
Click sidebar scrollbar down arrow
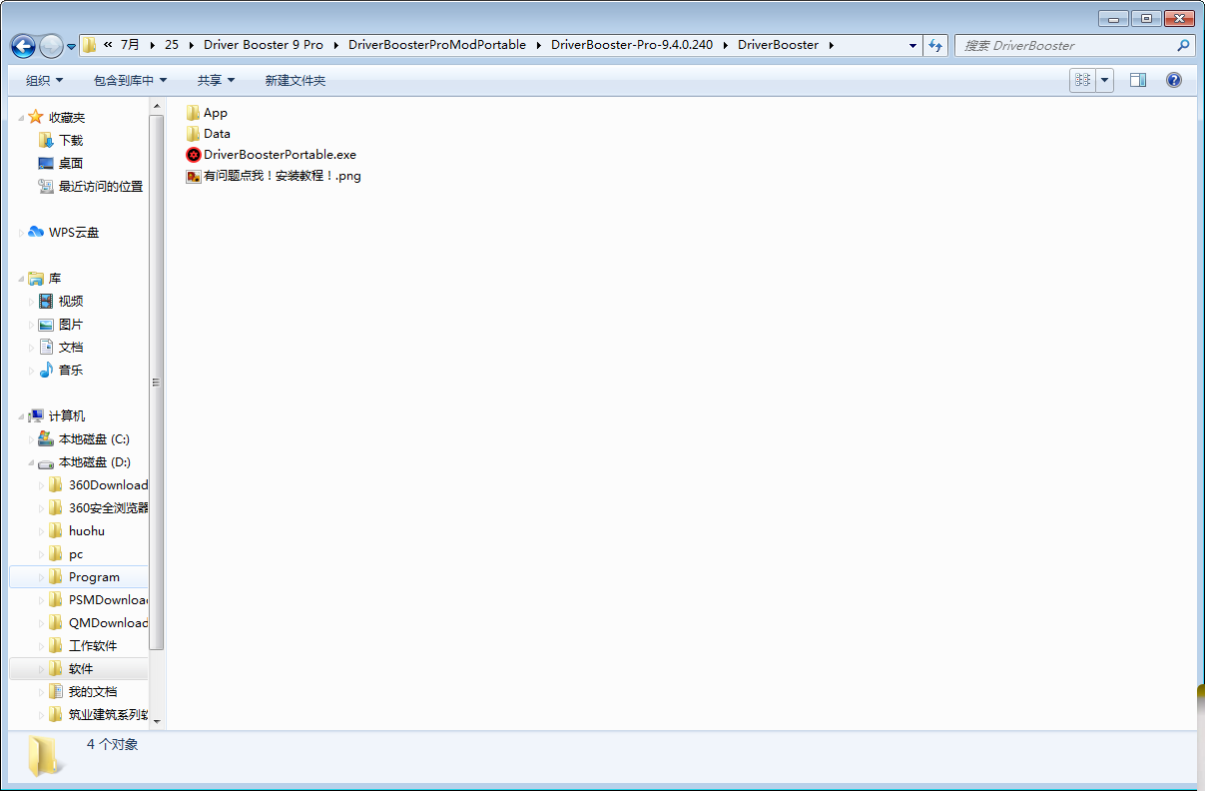[x=157, y=720]
